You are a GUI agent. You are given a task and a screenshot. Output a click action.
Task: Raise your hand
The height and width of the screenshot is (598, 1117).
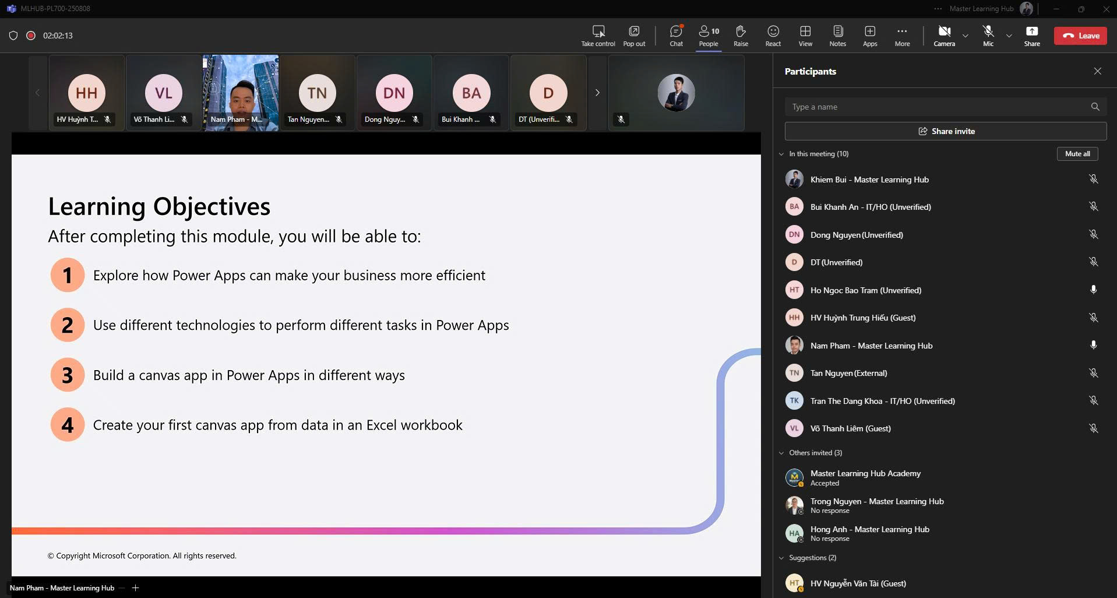point(741,36)
